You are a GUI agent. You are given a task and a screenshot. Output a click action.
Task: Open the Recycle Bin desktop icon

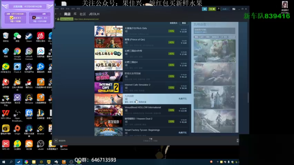point(6,37)
